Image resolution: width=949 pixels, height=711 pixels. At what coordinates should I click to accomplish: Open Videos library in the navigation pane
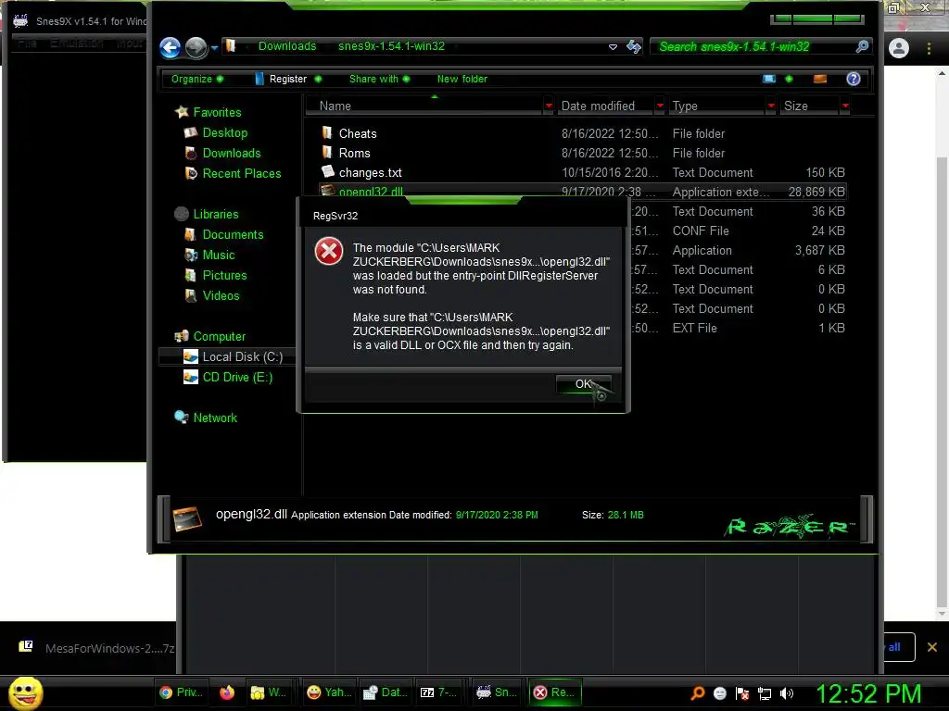221,295
